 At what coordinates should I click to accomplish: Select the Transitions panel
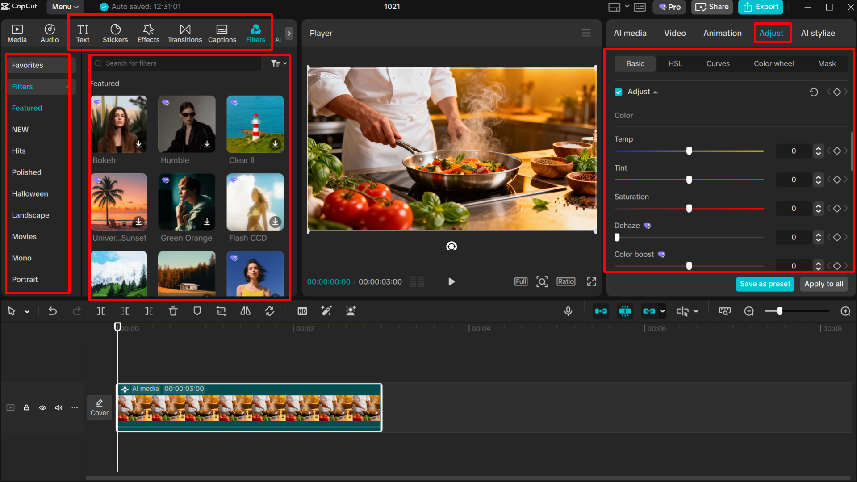point(185,33)
